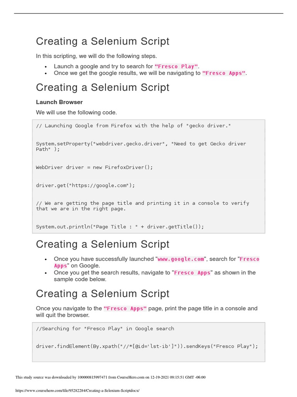Screen dimensions: 297x397
Task: Click the pink "Fresco Play" text in the bullet list
Action: tap(176, 67)
